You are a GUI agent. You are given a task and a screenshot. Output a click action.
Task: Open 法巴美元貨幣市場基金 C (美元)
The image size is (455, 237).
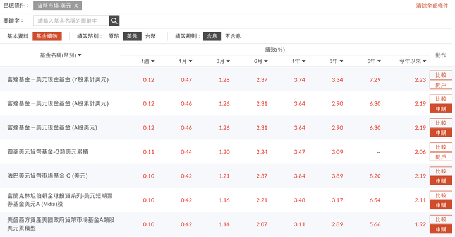[47, 176]
